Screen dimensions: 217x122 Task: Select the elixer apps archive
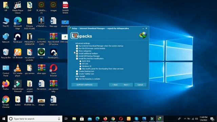41,69
